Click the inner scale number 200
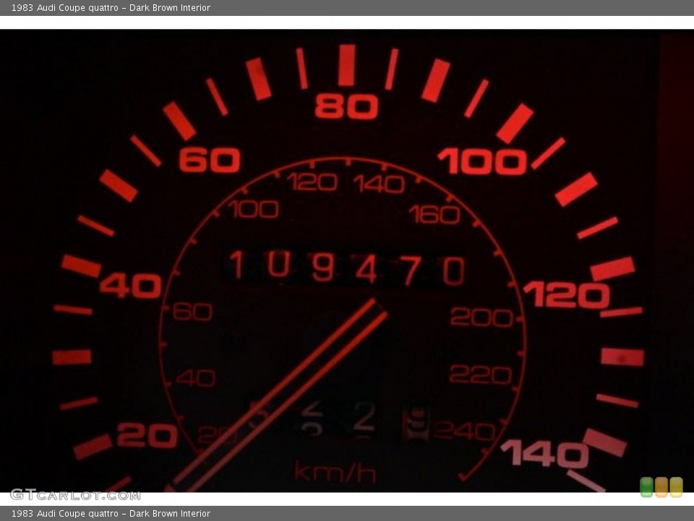Image resolution: width=694 pixels, height=521 pixels. click(481, 317)
